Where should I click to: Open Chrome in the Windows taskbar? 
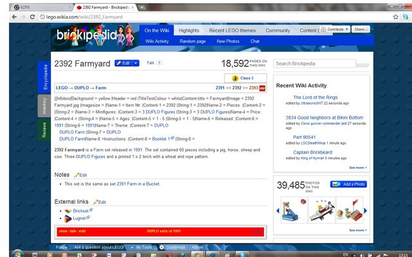[x=197, y=254]
